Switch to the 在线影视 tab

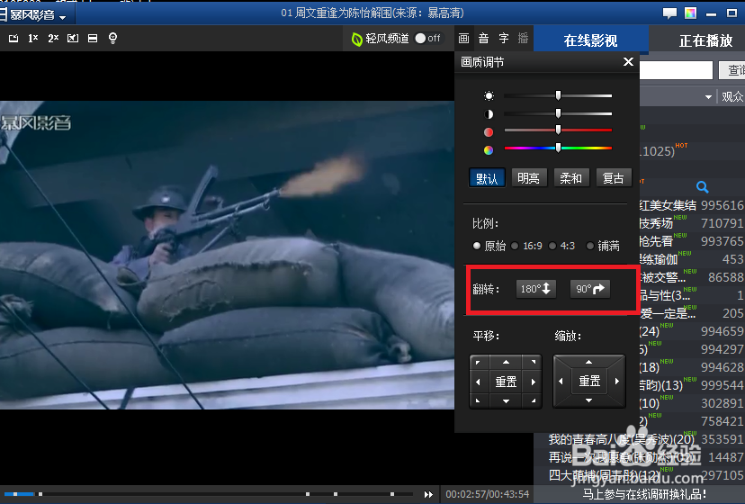point(590,40)
